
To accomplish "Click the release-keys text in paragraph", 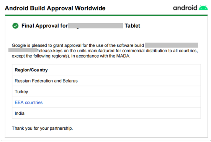I will coord(49,51).
